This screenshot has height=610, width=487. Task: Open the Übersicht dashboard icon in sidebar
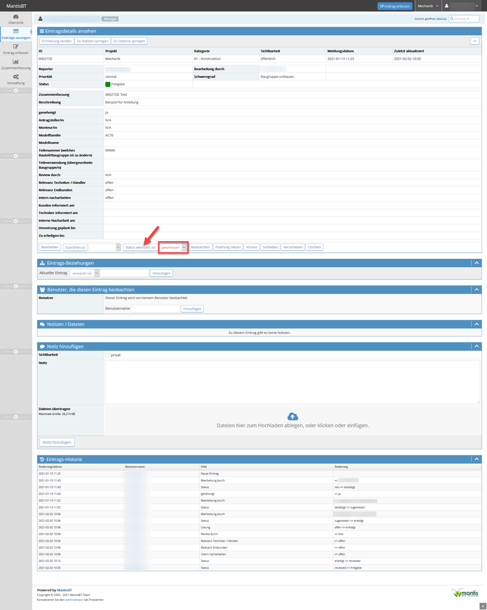click(x=15, y=16)
